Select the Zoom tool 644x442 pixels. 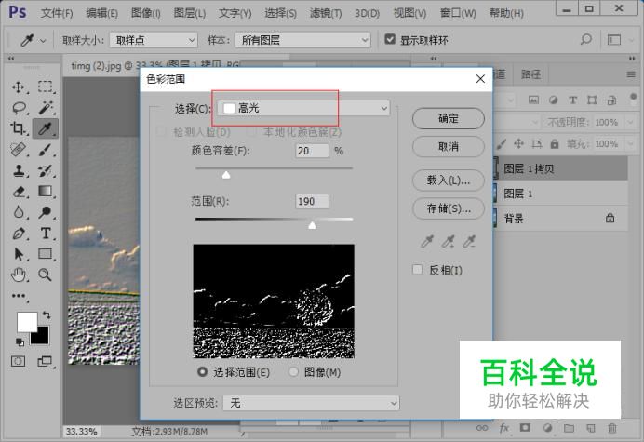(x=46, y=275)
